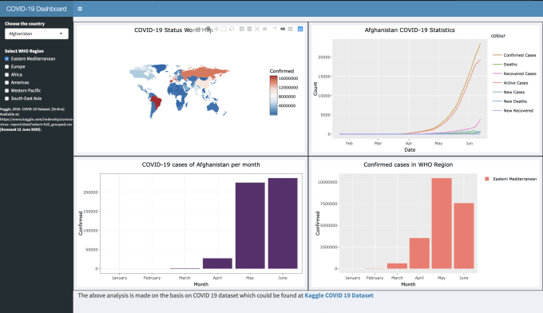This screenshot has height=313, width=543.
Task: Uncheck the Eastern Mediterranean region checkbox
Action: tap(6, 59)
